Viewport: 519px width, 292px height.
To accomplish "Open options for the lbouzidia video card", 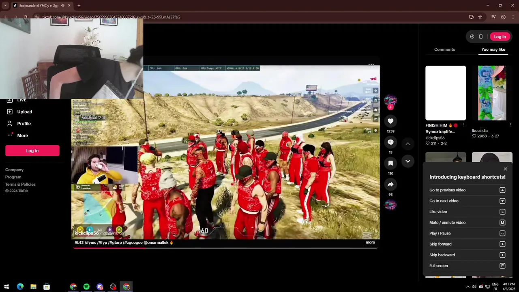I will [x=510, y=125].
